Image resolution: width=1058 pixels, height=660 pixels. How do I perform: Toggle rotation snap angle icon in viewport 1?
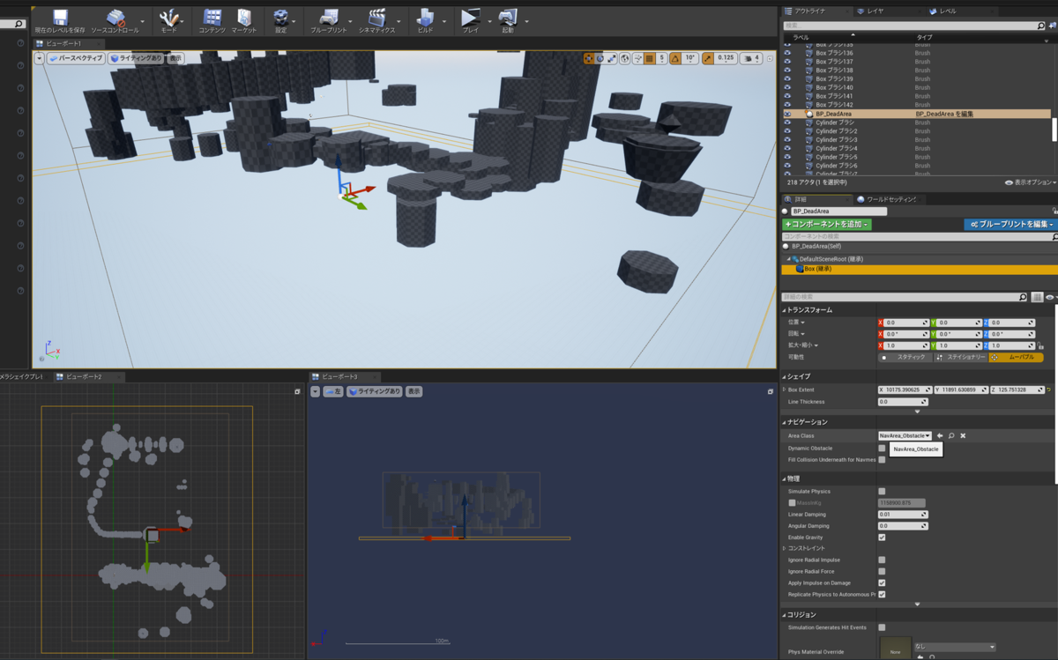pos(674,58)
